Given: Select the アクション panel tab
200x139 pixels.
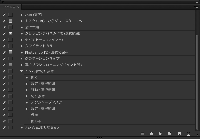Looking at the screenshot, I should coord(11,7).
